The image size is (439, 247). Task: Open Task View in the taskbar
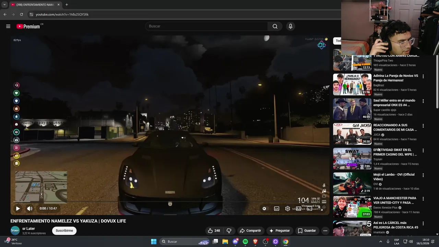tap(215, 242)
